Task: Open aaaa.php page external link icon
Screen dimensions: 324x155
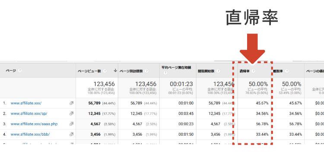Action: [71, 124]
